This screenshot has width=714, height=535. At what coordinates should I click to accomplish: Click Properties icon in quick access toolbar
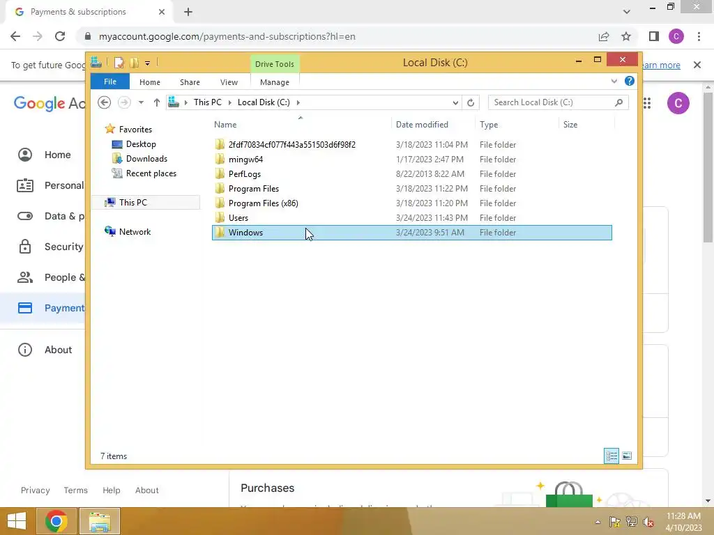[x=119, y=63]
